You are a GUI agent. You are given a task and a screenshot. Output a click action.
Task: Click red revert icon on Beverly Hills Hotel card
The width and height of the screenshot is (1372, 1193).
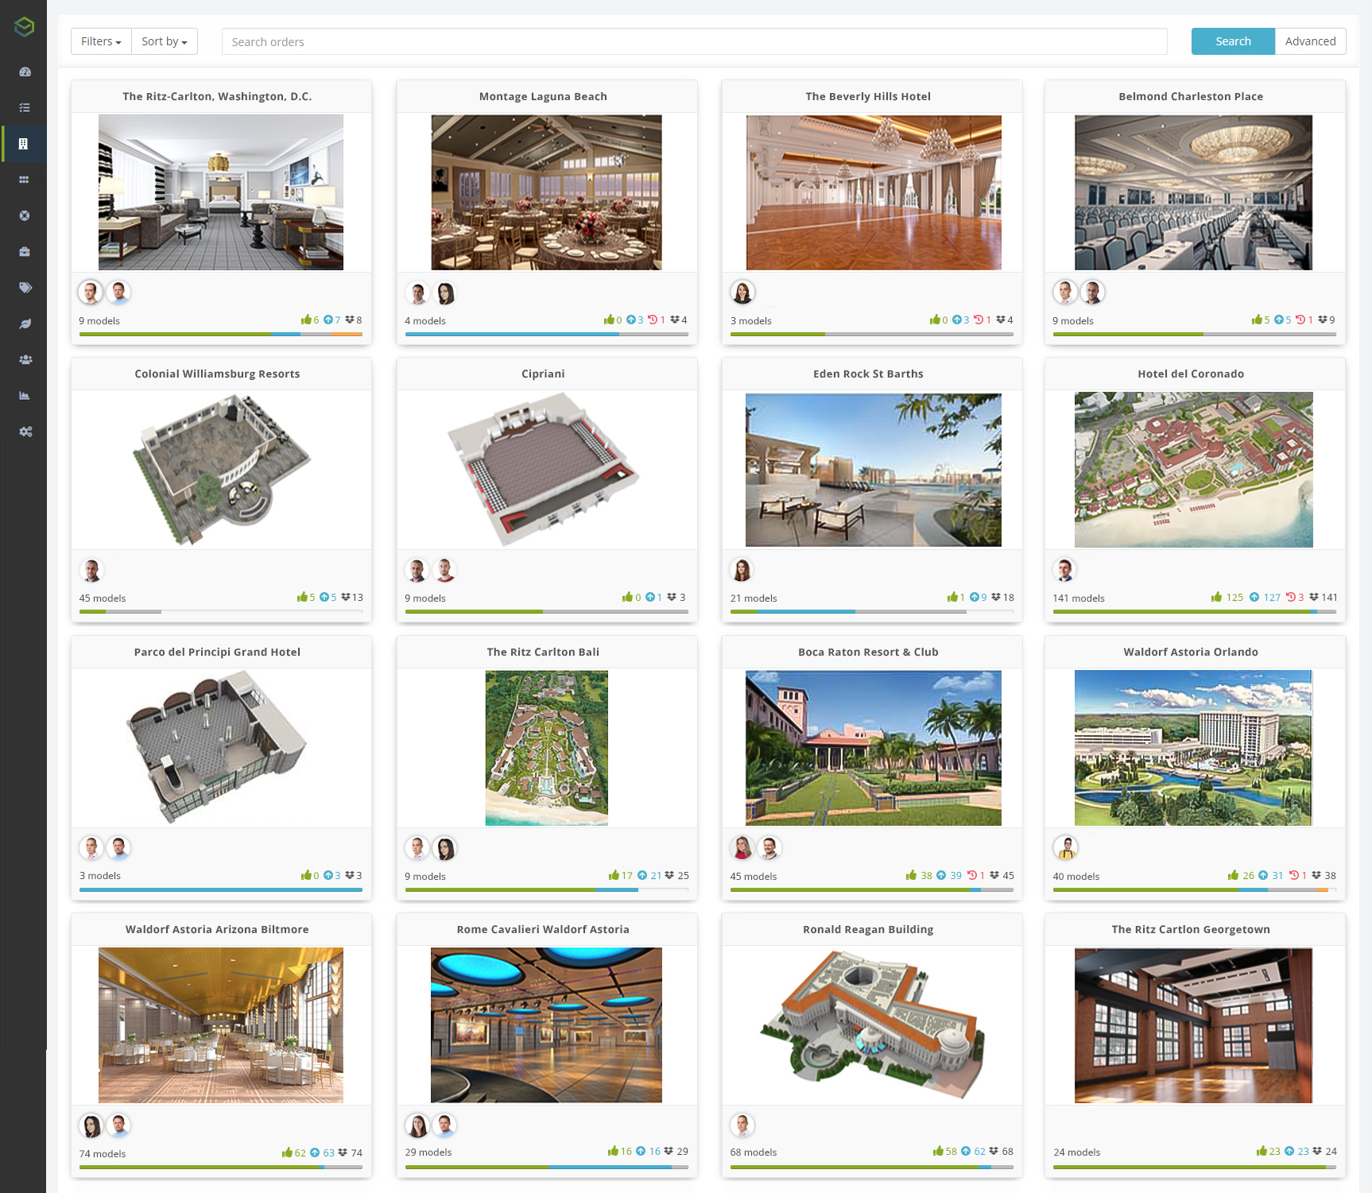pos(979,320)
